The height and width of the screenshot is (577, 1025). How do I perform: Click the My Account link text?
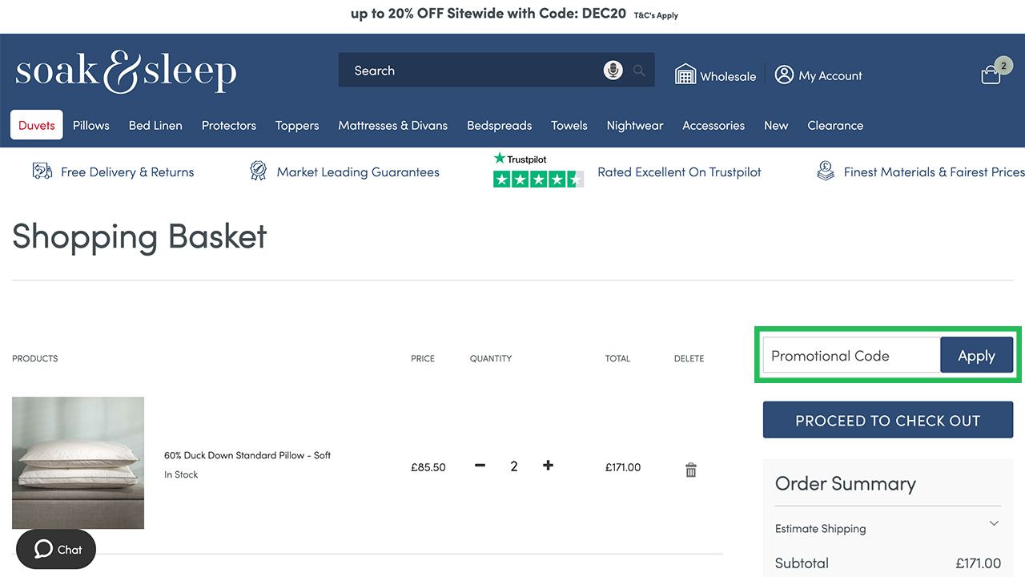pyautogui.click(x=830, y=76)
